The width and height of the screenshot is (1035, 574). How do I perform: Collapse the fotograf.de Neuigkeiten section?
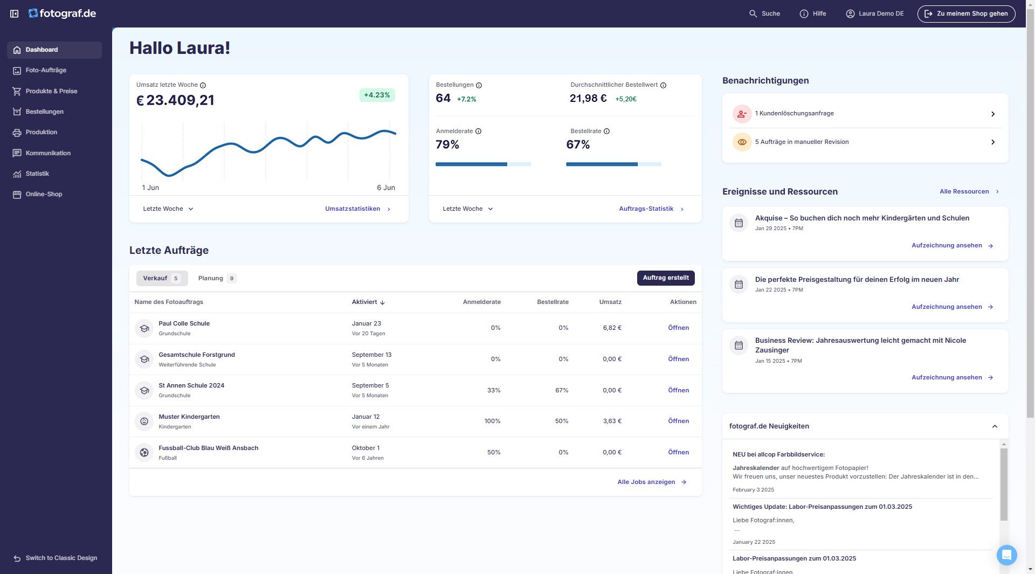pos(995,426)
